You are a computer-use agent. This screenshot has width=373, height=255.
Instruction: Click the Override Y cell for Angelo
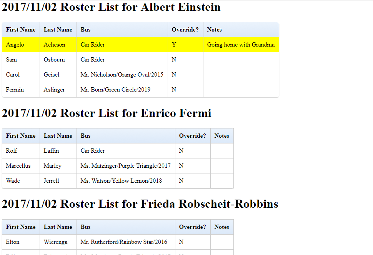coord(186,45)
